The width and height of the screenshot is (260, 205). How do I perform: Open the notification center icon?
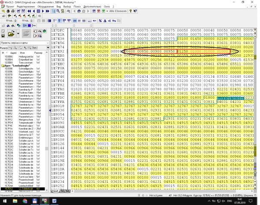coord(251,201)
